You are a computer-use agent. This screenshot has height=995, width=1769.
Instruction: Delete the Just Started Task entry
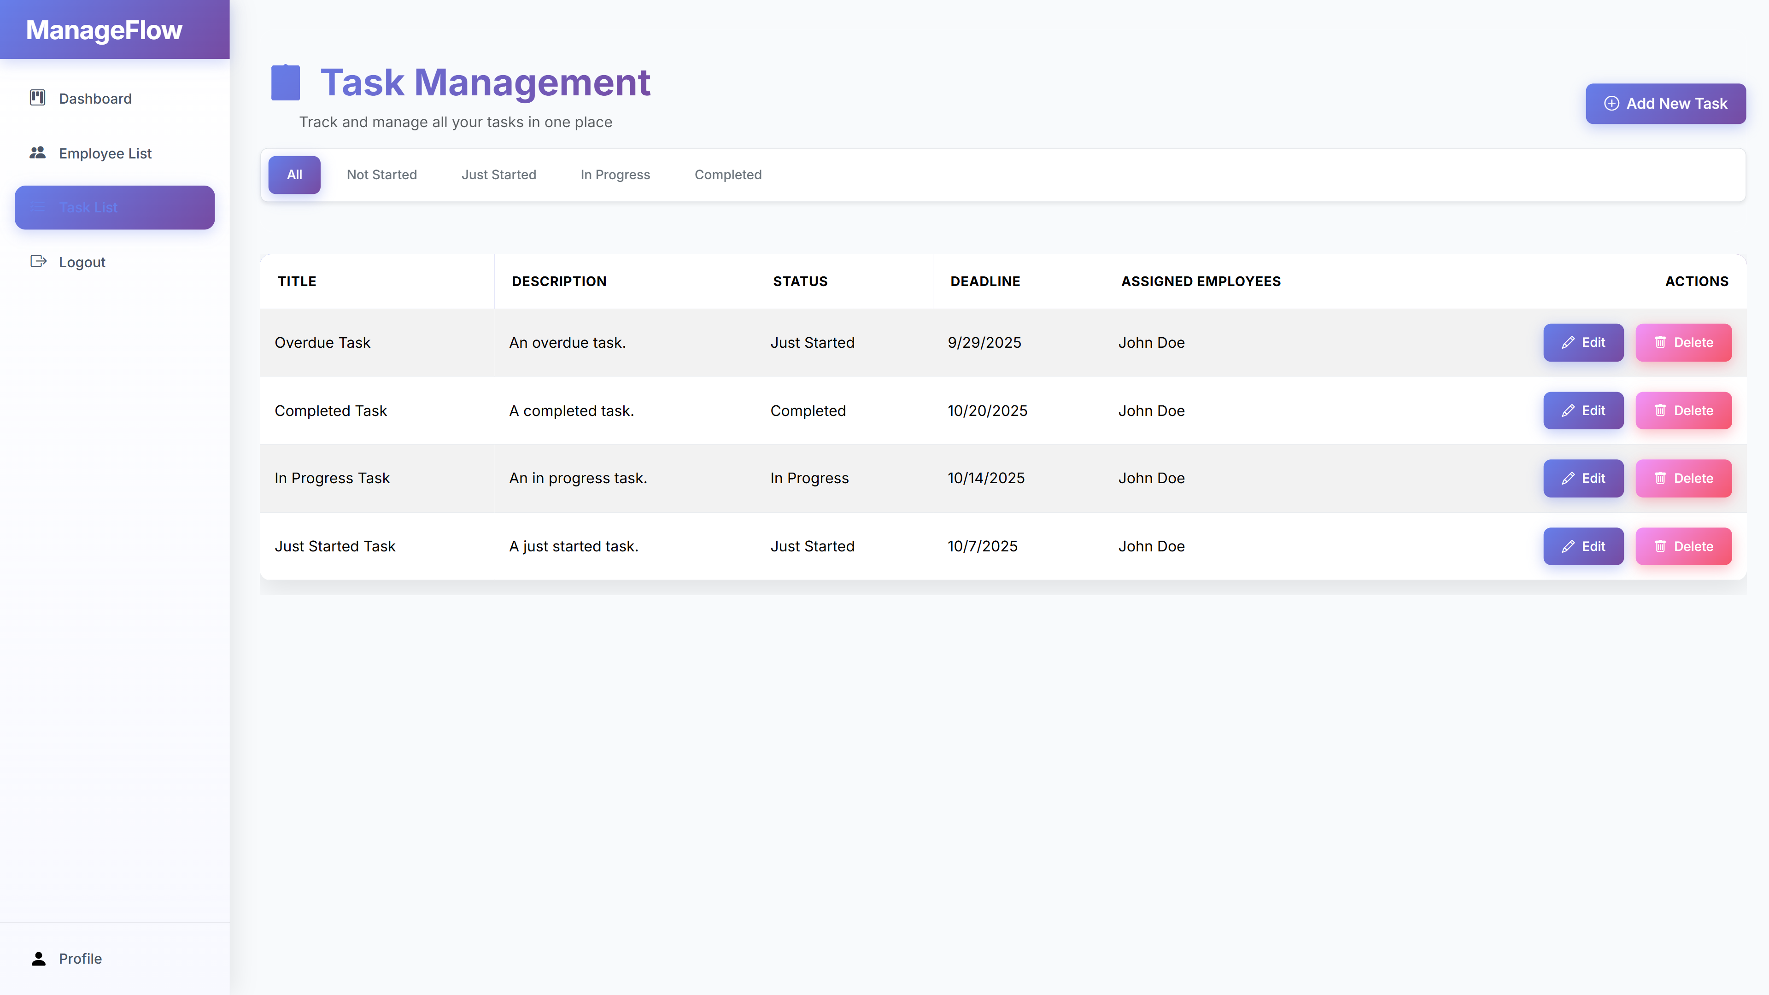pos(1683,546)
